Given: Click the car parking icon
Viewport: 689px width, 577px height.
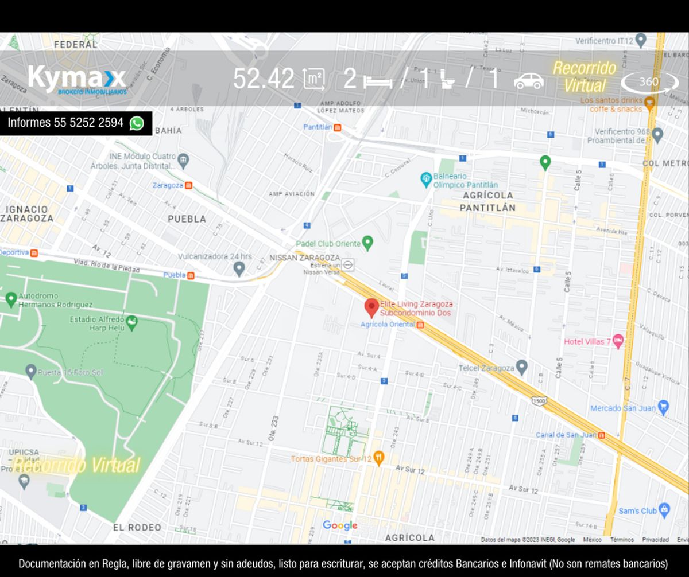Looking at the screenshot, I should pyautogui.click(x=529, y=81).
